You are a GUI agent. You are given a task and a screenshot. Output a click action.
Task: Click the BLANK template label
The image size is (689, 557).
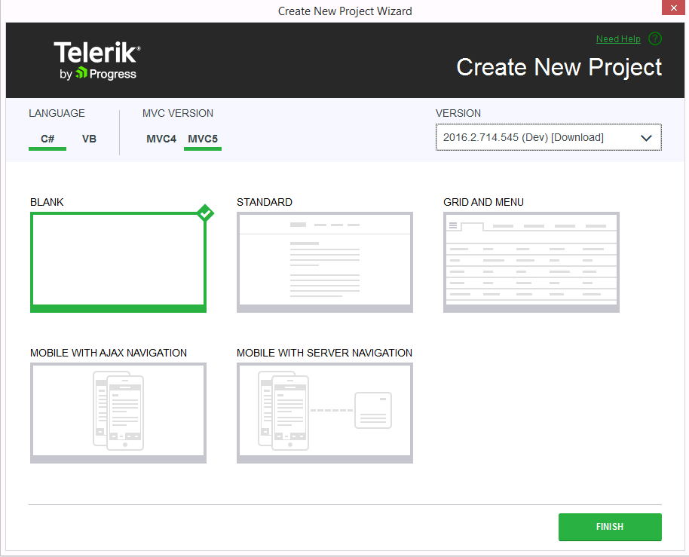[x=47, y=202]
